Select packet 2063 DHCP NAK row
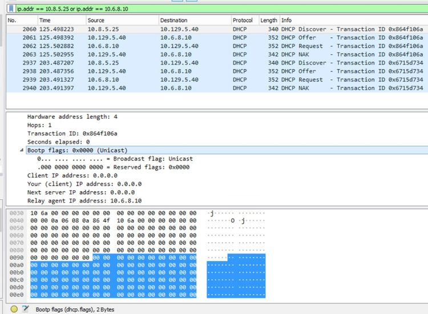This screenshot has width=428, height=314. point(217,54)
